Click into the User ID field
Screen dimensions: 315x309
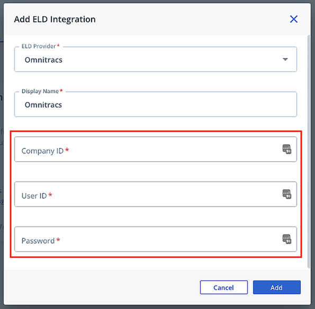pyautogui.click(x=156, y=194)
